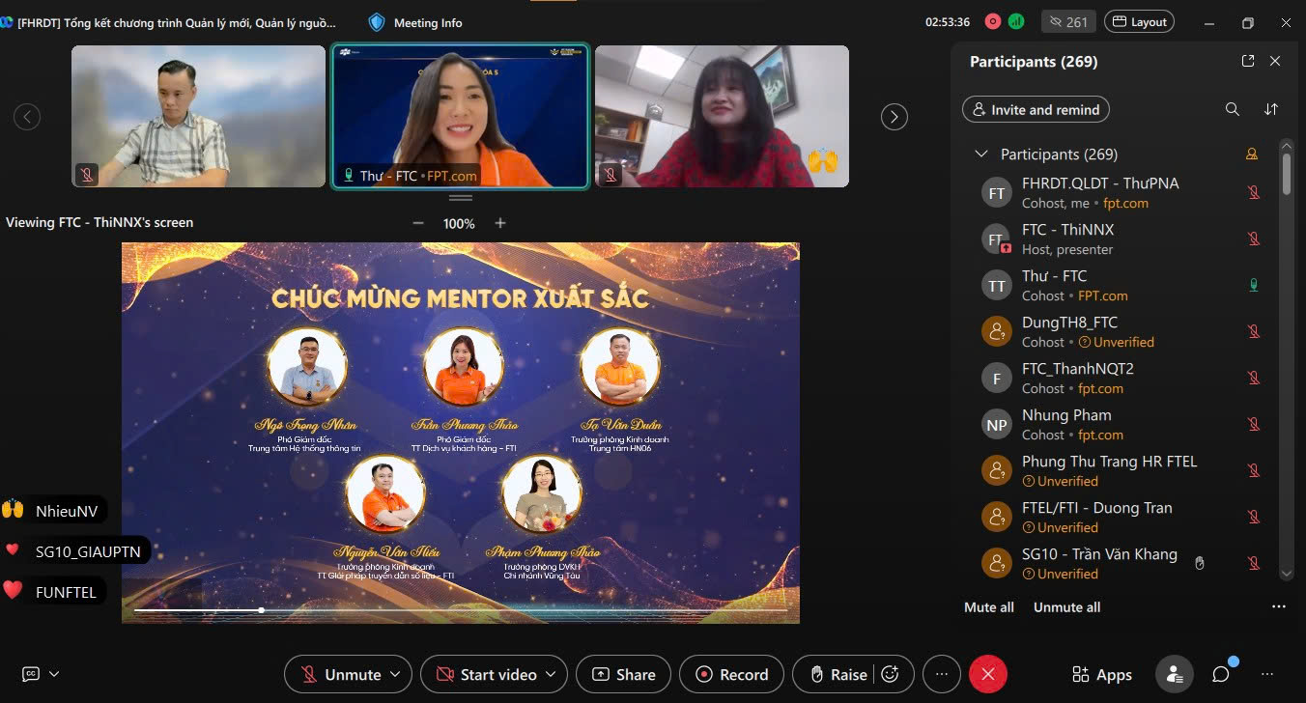Collapse the Participants (269) list

click(x=981, y=155)
